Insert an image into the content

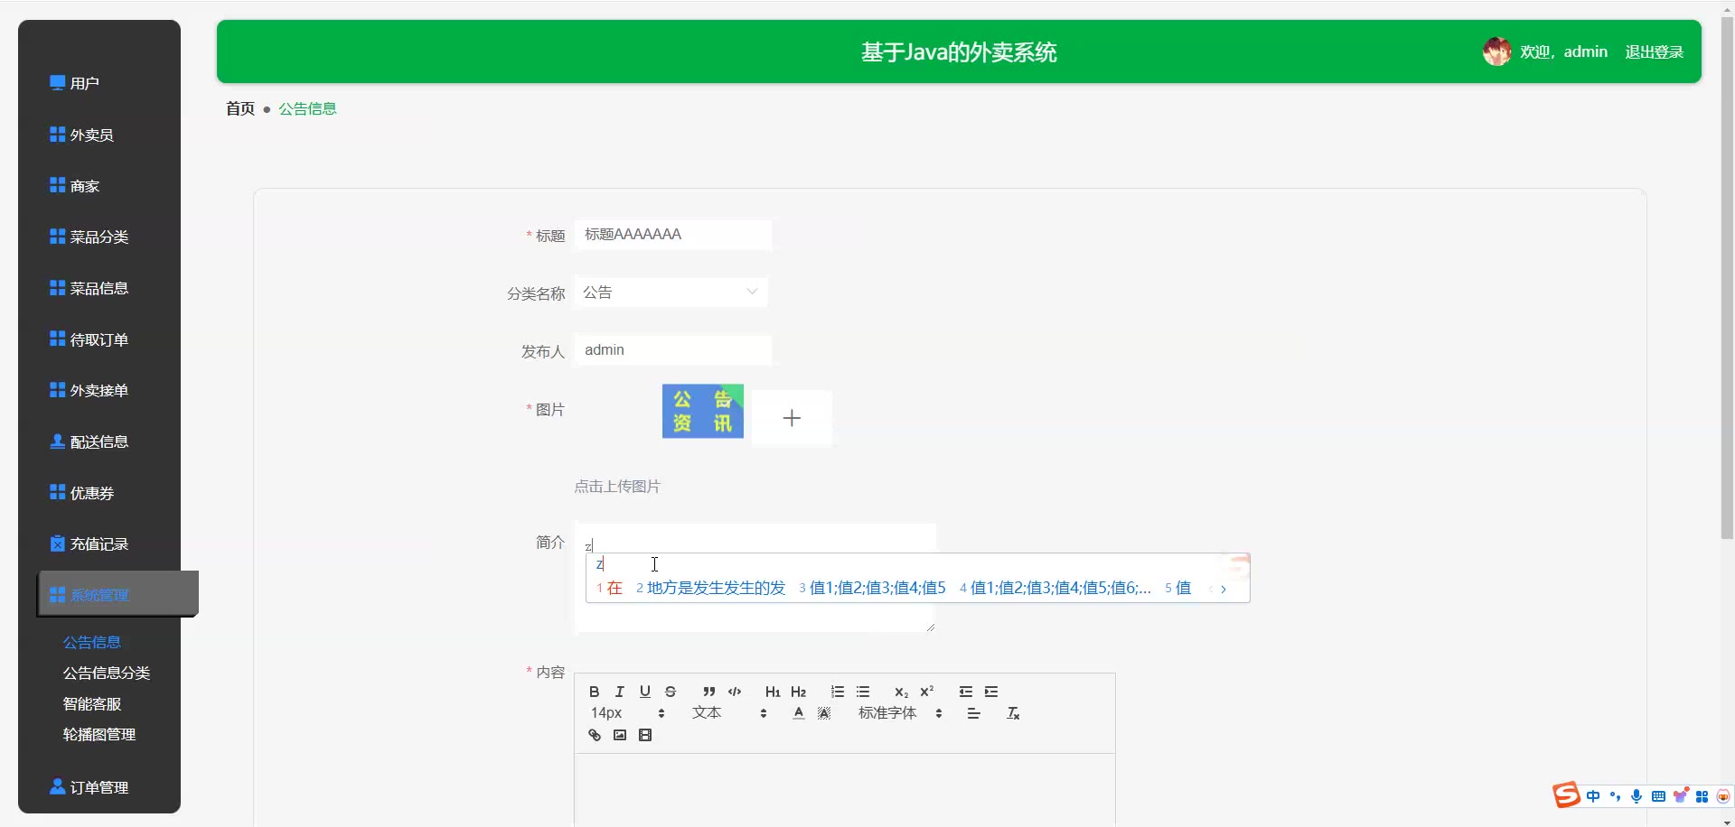[619, 735]
